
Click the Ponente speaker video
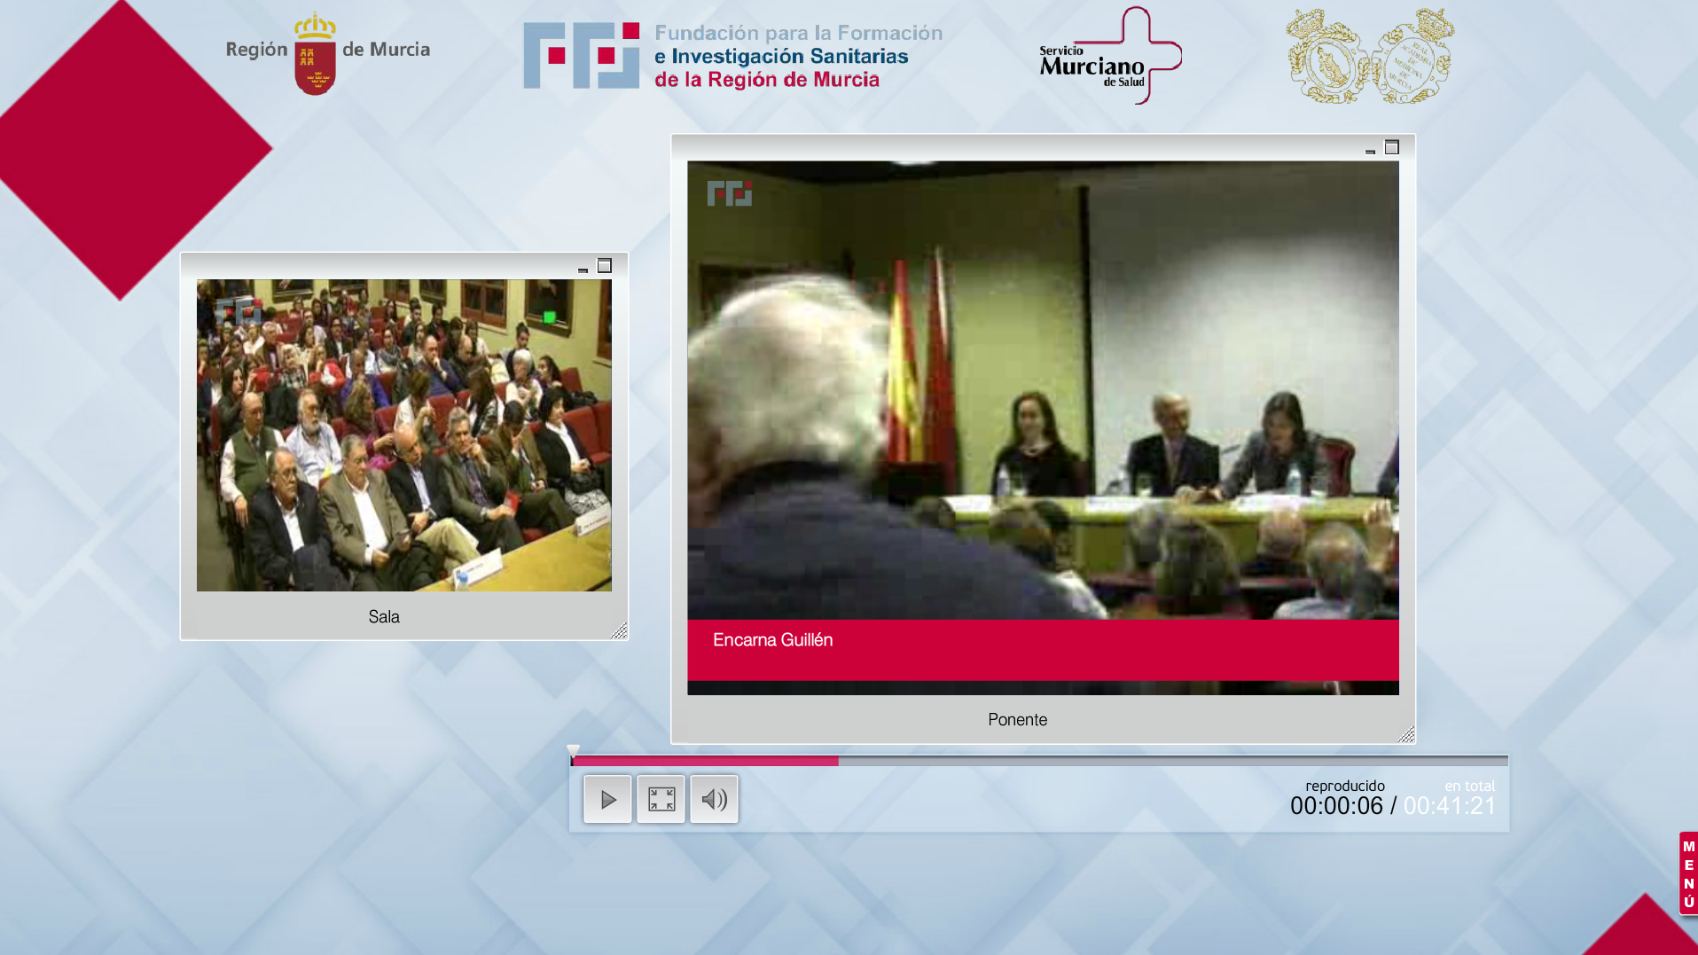[x=1043, y=427]
